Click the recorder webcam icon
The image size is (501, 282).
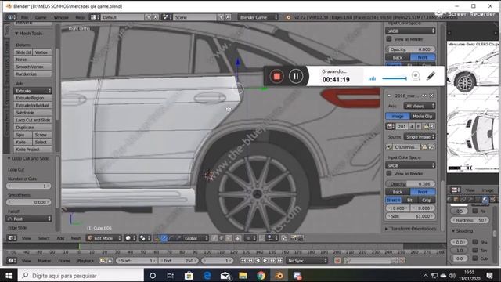click(416, 75)
